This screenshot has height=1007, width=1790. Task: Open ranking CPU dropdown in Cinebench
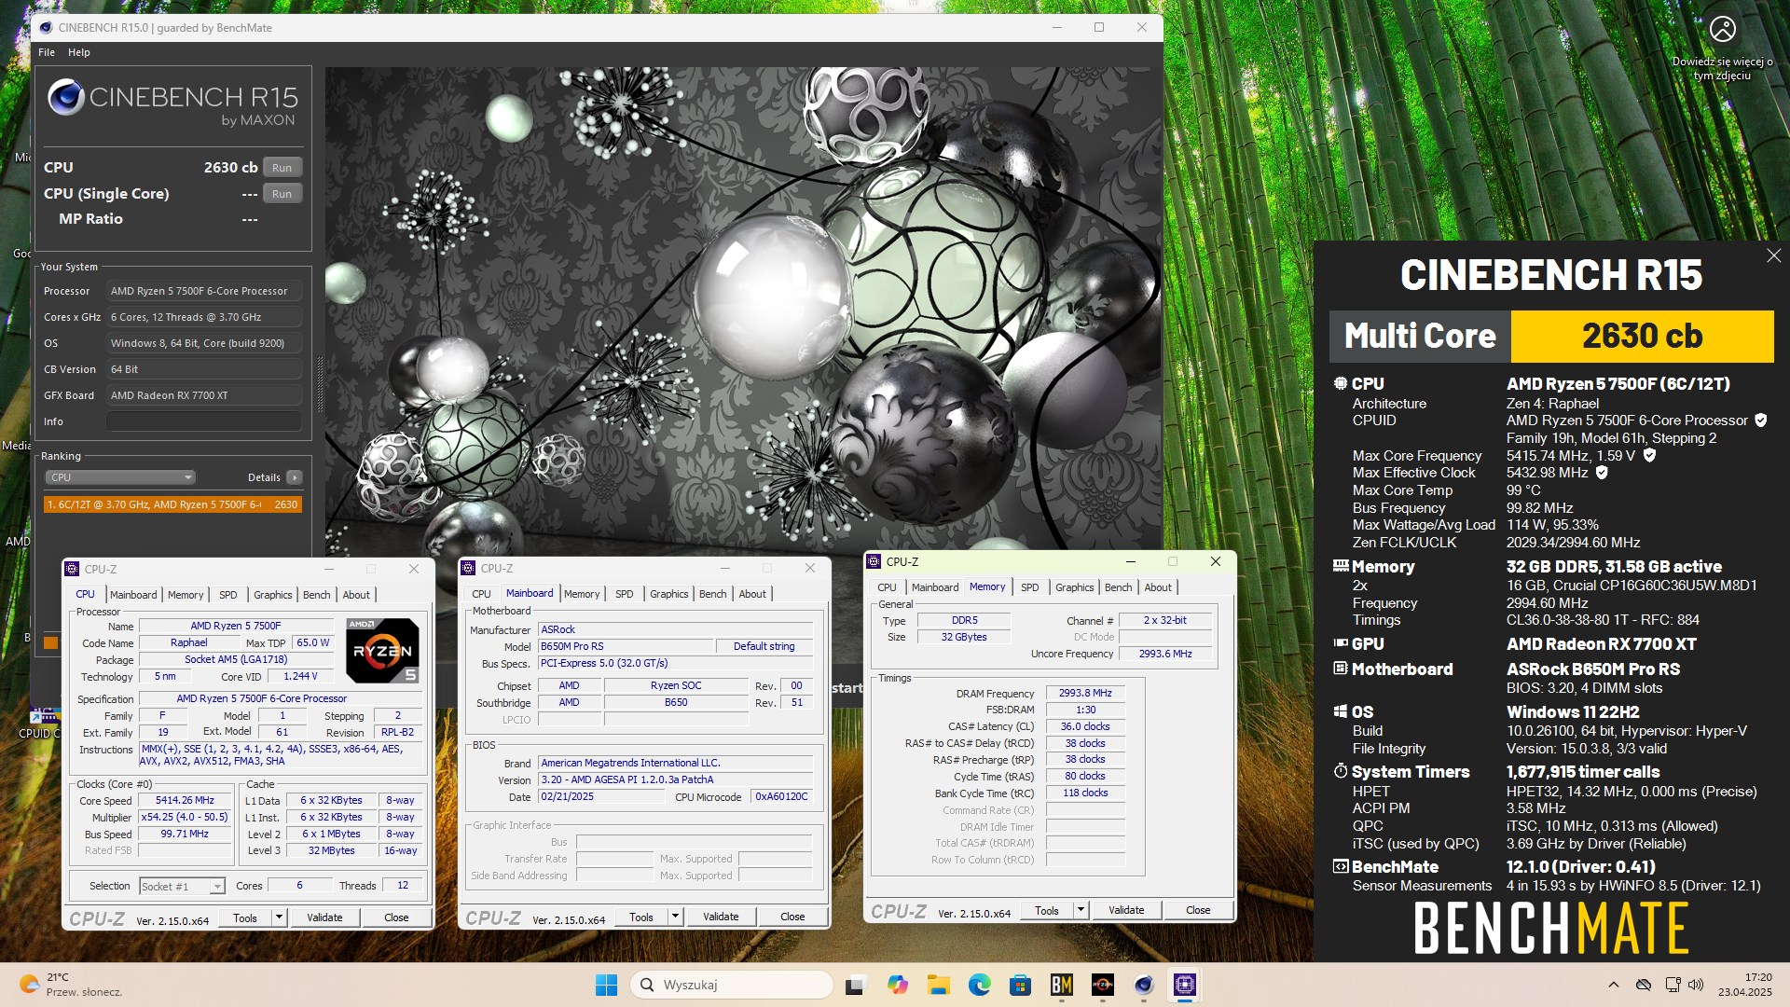(x=120, y=477)
